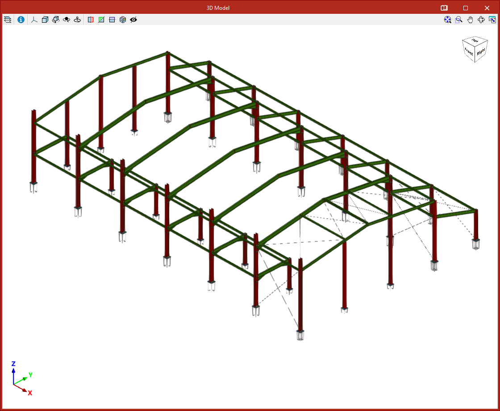
Task: Select the solid cube view icon
Action: point(45,20)
